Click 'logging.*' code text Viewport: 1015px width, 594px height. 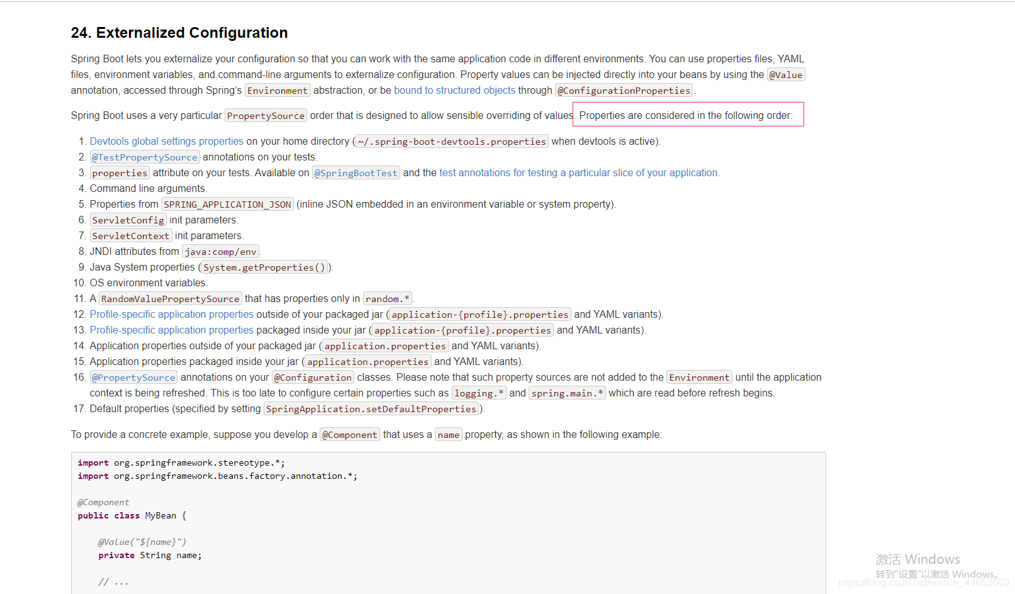click(x=479, y=393)
